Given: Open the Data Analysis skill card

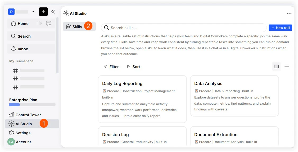Looking at the screenshot, I should click(x=234, y=96).
